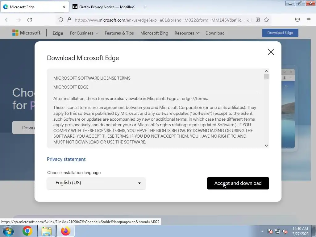Open a new tab with plus icon
This screenshot has width=316, height=237.
(x=145, y=7)
